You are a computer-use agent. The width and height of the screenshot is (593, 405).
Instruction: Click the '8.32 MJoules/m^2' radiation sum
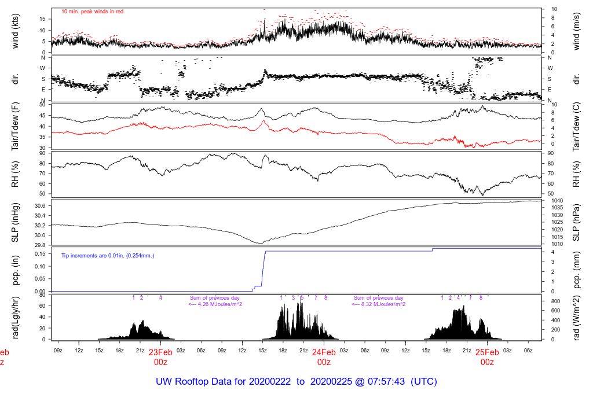383,304
